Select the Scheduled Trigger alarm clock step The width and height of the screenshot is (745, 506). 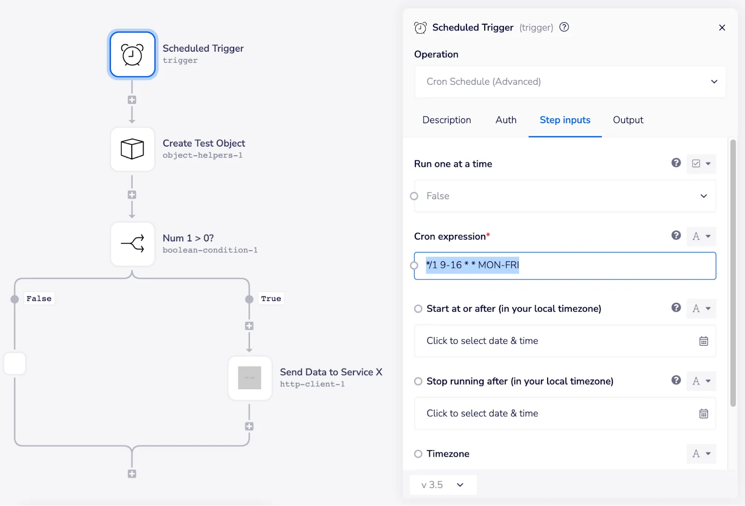[x=133, y=55]
